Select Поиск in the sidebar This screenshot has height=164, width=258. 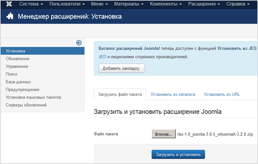tap(12, 74)
